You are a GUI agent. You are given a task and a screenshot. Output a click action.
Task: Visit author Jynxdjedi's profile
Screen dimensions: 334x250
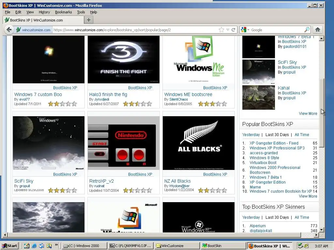[102, 99]
